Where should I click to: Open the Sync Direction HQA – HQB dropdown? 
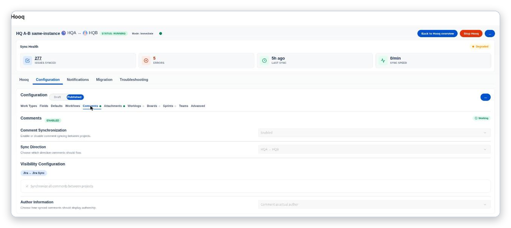tap(374, 149)
